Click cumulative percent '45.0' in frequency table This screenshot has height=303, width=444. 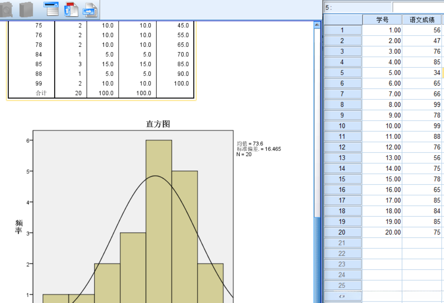183,26
